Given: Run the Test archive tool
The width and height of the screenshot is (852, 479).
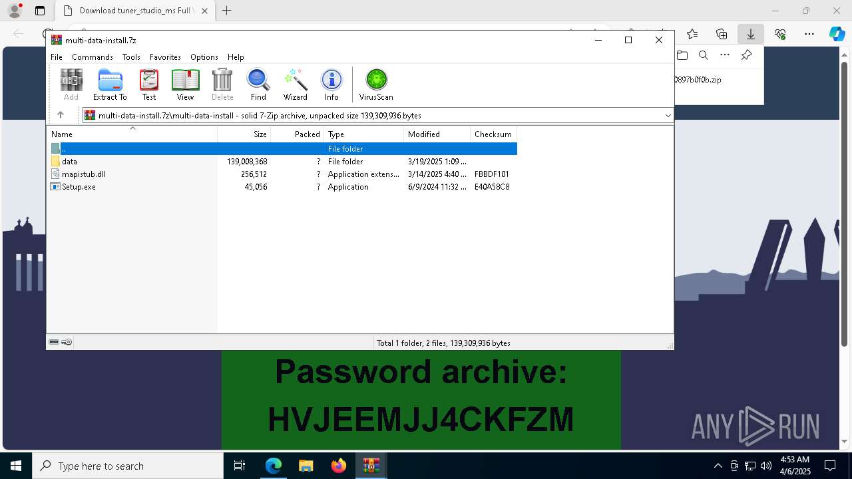Looking at the screenshot, I should click(149, 84).
